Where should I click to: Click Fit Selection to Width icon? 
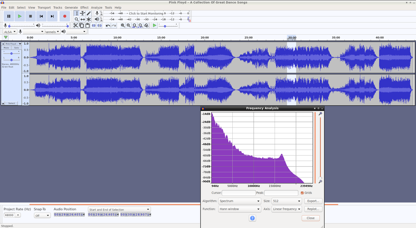click(x=135, y=26)
